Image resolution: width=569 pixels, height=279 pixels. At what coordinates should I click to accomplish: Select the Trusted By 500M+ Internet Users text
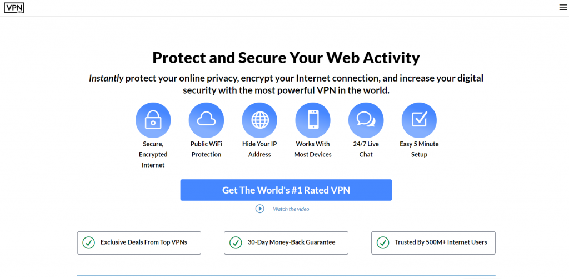coord(441,242)
